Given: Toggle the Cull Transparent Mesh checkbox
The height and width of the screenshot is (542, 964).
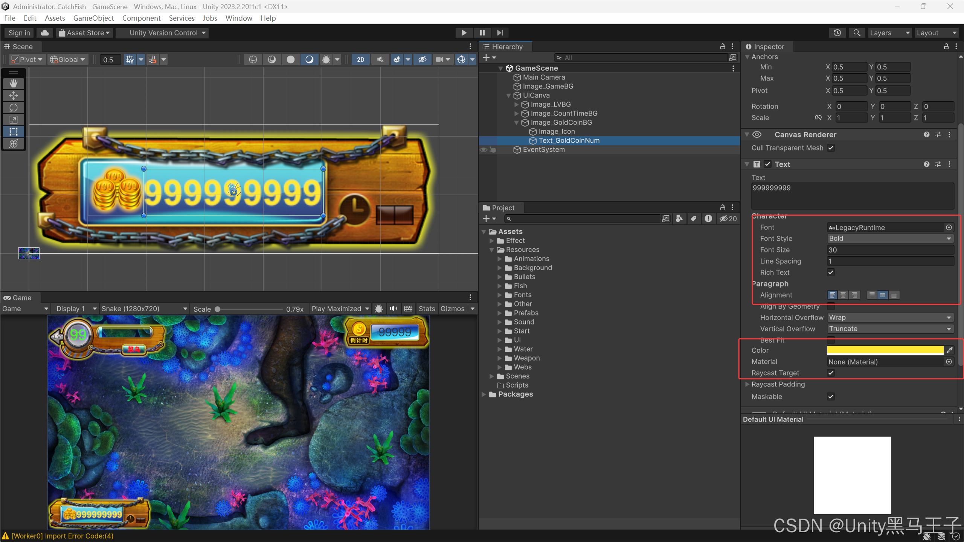Looking at the screenshot, I should click(831, 148).
